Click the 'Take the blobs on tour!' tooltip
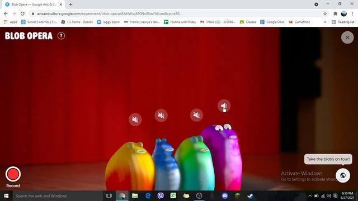Screen dimensions: 358x201 [328, 159]
